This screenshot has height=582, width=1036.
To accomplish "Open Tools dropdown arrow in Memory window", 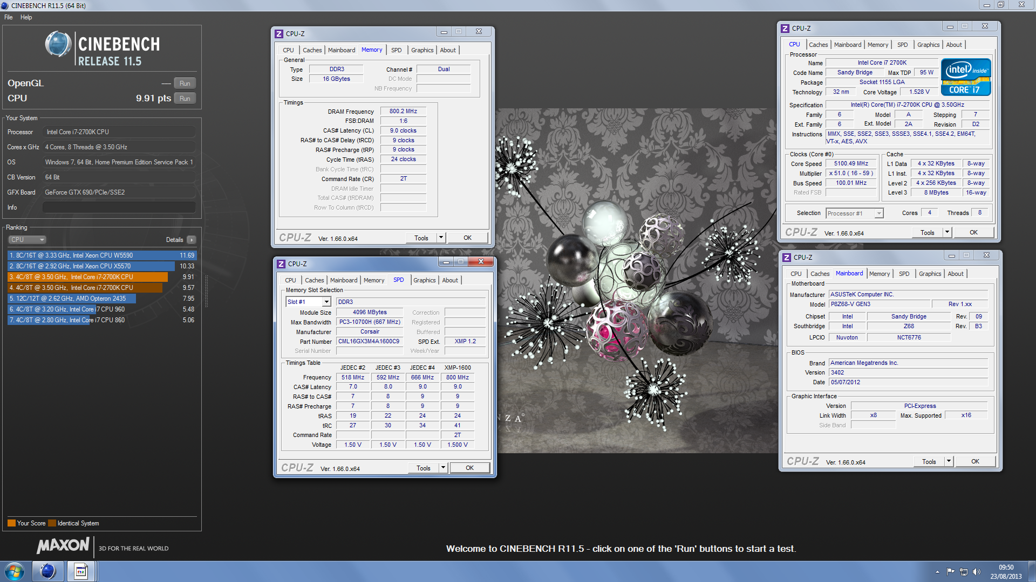I will point(441,238).
